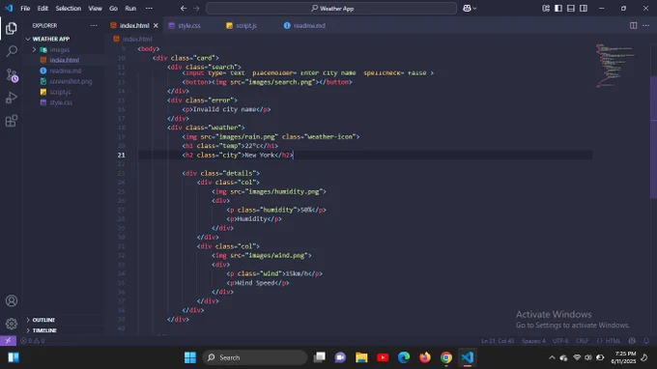Image resolution: width=657 pixels, height=369 pixels.
Task: Click the code minimap preview
Action: point(615,65)
